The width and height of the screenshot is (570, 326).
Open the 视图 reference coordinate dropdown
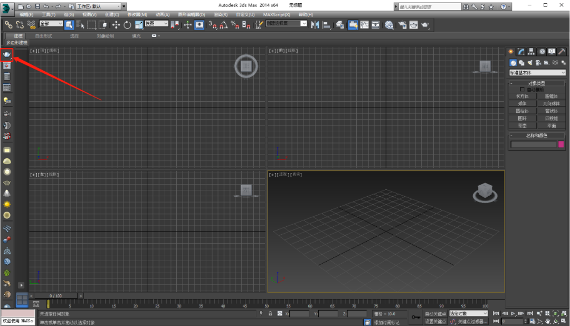(156, 23)
